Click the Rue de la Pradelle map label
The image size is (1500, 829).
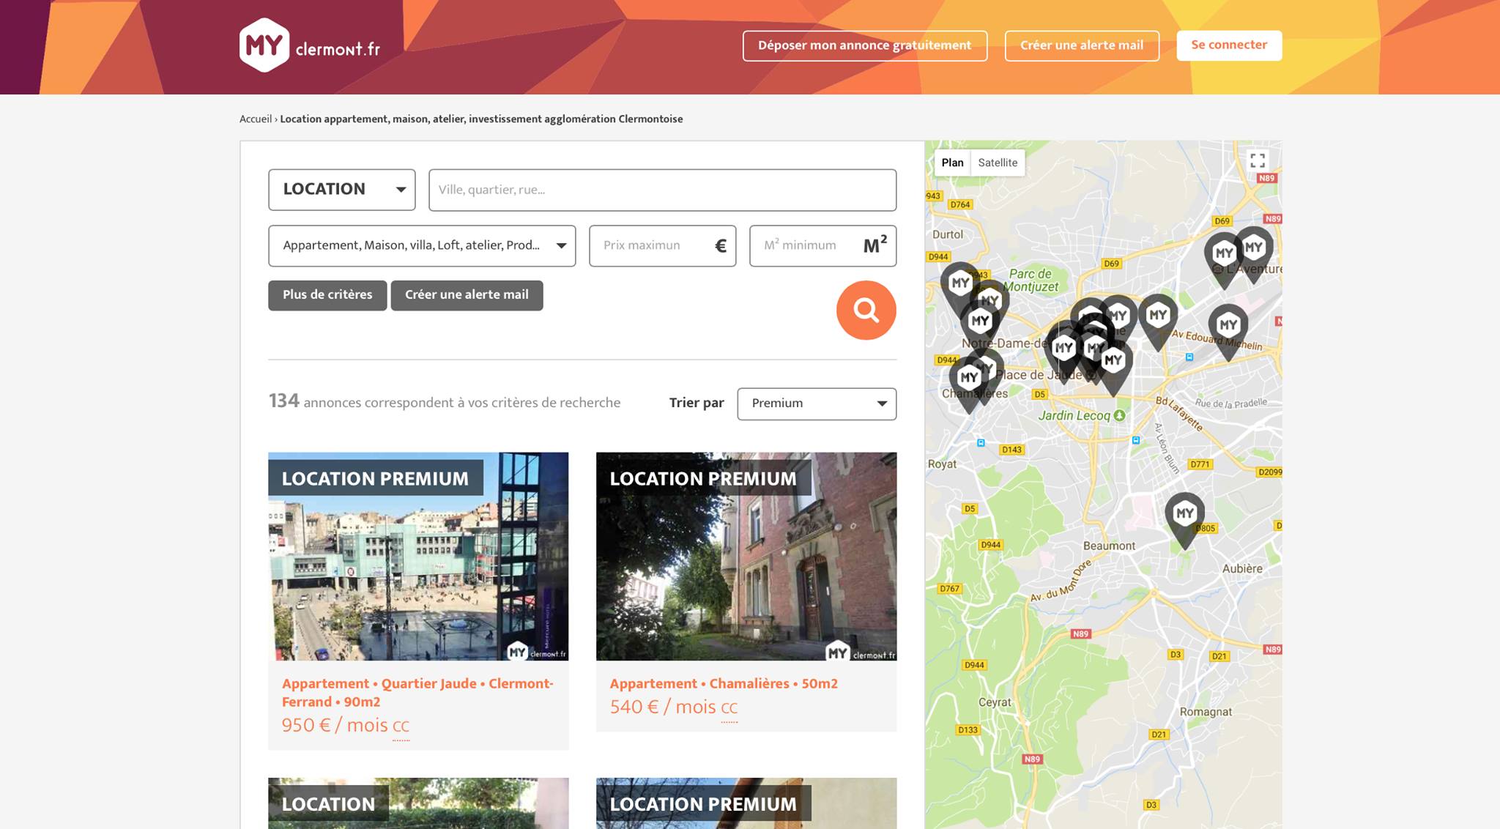coord(1230,403)
